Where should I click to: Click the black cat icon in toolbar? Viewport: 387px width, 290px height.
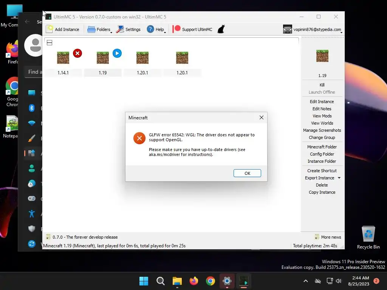[x=221, y=29]
